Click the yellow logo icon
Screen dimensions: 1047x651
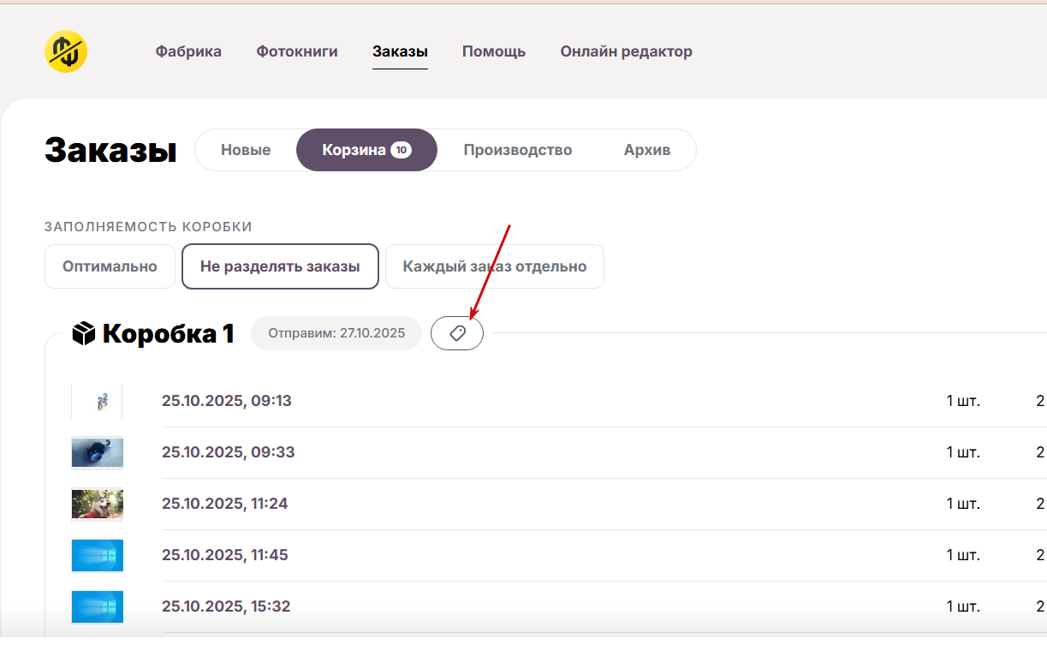(x=66, y=51)
